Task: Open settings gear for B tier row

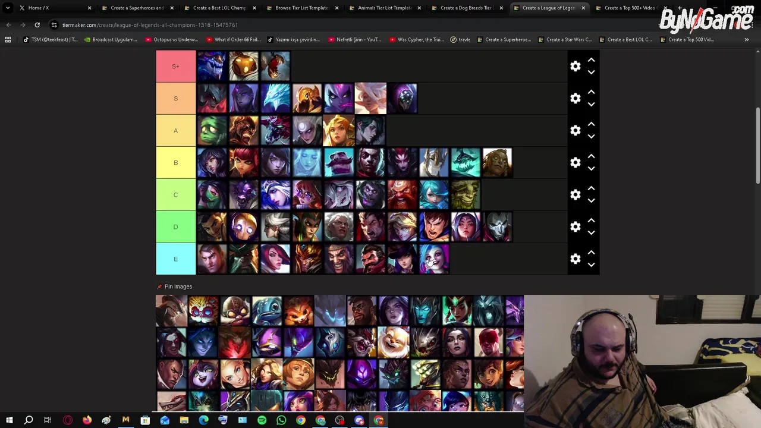Action: click(x=575, y=162)
